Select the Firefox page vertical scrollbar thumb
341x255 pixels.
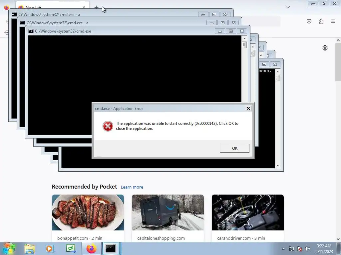[x=338, y=61]
